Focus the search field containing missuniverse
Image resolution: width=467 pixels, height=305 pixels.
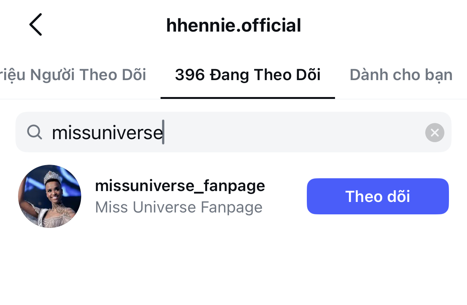(233, 132)
